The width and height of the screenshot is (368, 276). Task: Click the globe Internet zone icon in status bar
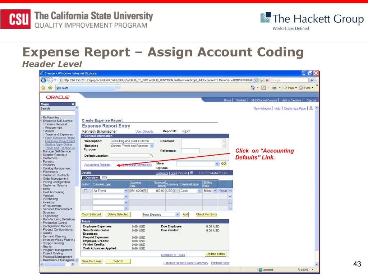click(260, 270)
